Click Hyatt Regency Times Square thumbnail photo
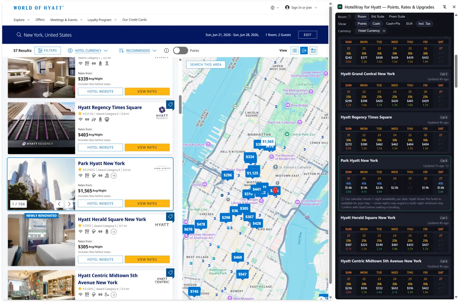 pos(41,128)
